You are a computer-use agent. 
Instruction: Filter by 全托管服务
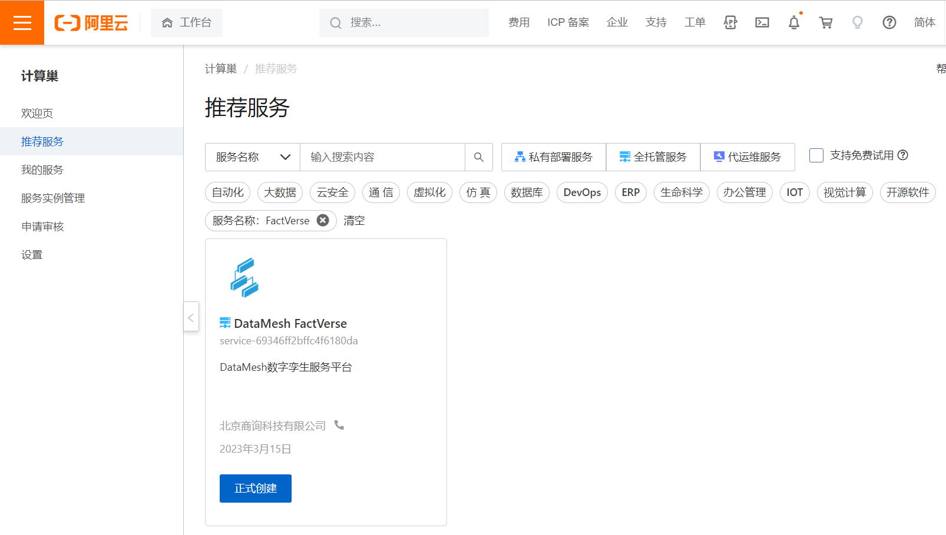pyautogui.click(x=653, y=157)
